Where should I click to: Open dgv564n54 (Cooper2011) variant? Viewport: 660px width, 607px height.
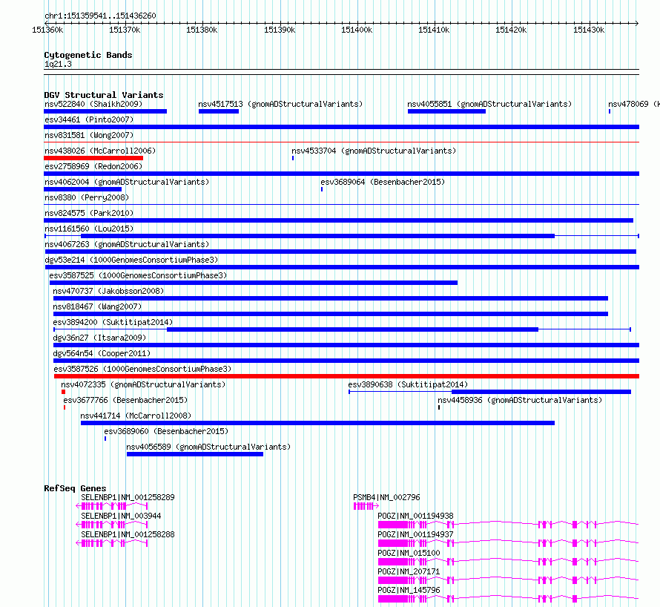pos(102,353)
